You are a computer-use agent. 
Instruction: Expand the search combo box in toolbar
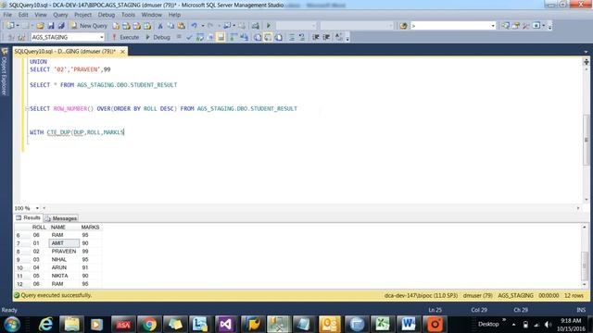tap(493, 26)
